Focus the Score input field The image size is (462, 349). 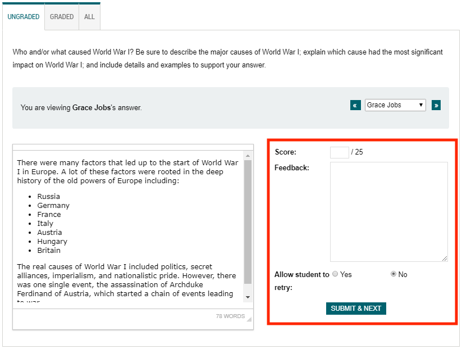[x=340, y=152]
